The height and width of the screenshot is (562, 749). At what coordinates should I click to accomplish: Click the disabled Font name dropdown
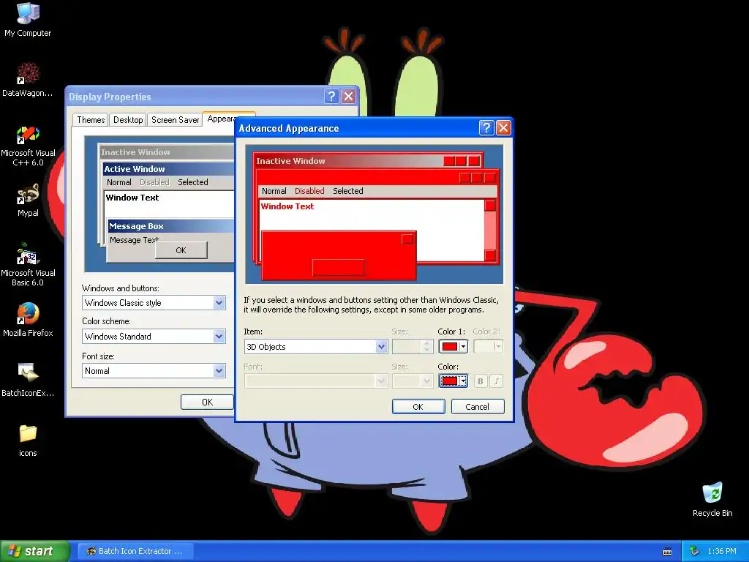tap(315, 381)
